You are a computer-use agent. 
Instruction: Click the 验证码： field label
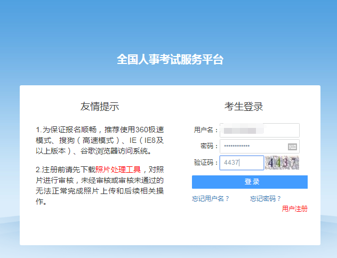pos(206,163)
